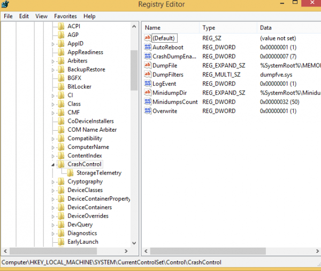Screen dimensions: 321x271
Task: Click the AutoReboot DWORD value icon
Action: click(148, 47)
